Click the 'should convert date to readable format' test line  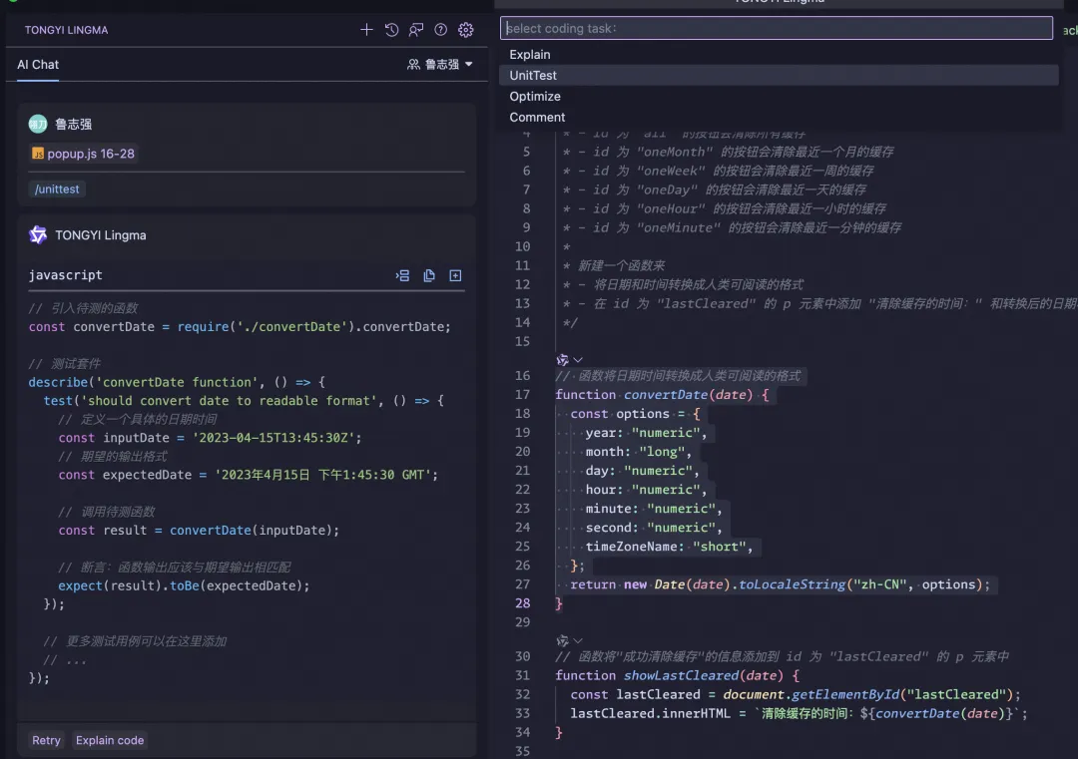(244, 401)
